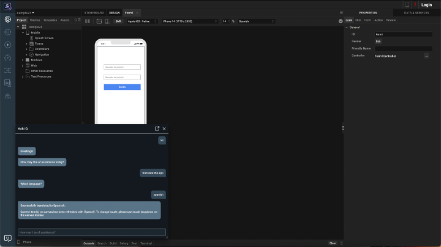Click the Controller browse ellipsis button
The image size is (441, 247).
426,56
